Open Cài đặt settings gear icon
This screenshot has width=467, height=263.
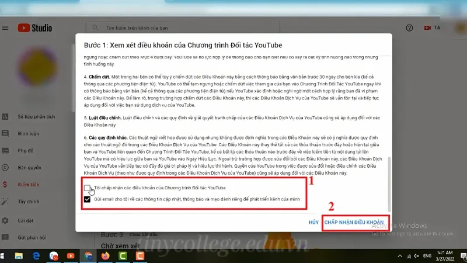pyautogui.click(x=5, y=221)
